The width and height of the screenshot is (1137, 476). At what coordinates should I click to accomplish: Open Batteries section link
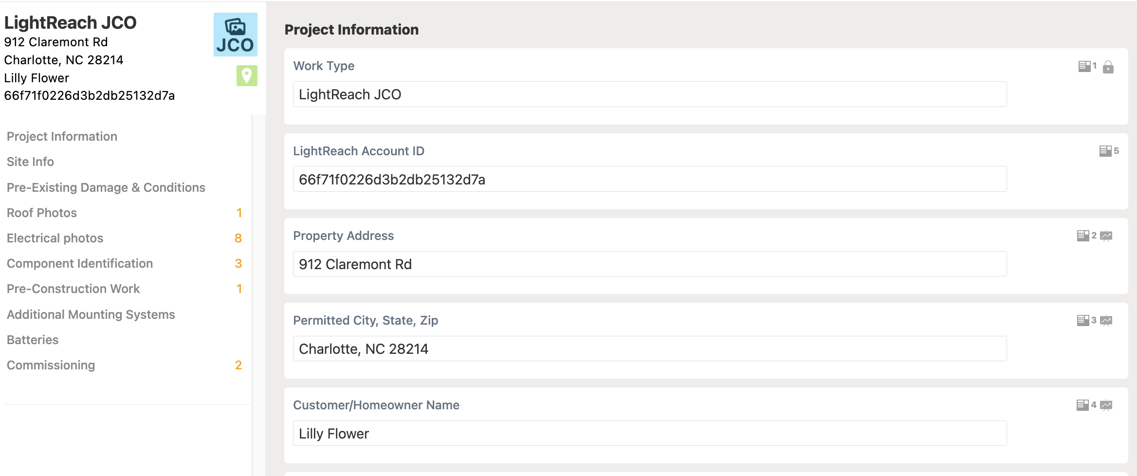[33, 340]
